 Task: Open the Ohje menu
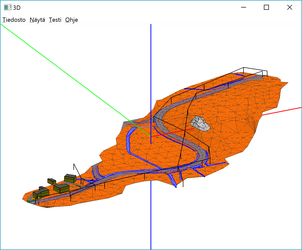(x=71, y=20)
